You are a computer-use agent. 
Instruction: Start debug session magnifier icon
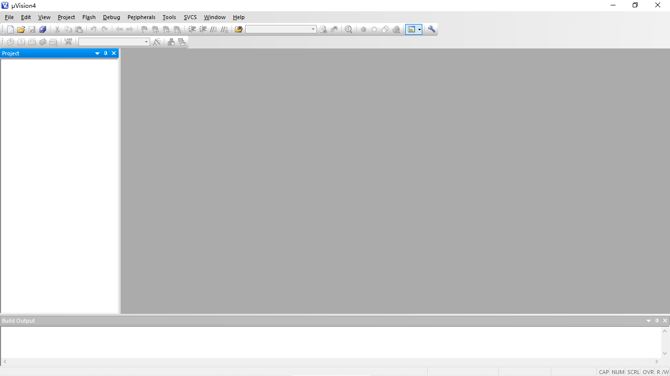click(349, 29)
